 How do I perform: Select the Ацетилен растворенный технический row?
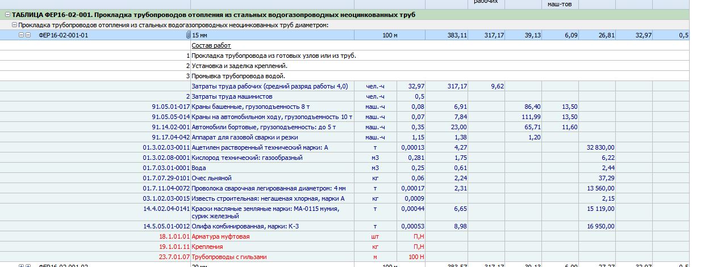[x=354, y=147]
